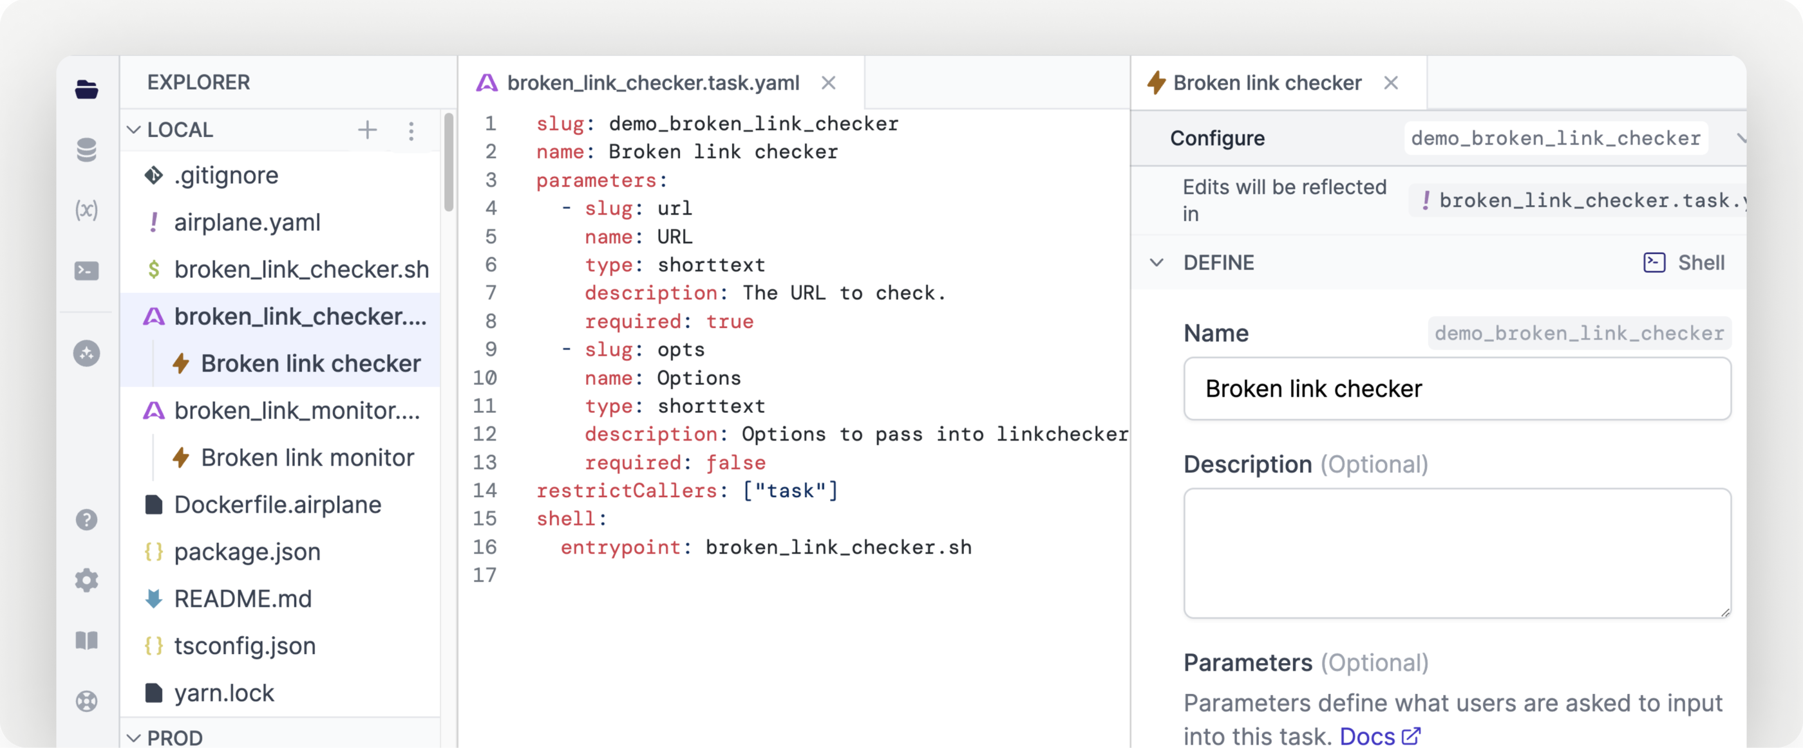
Task: Select Broken link checker task item
Action: 281,363
